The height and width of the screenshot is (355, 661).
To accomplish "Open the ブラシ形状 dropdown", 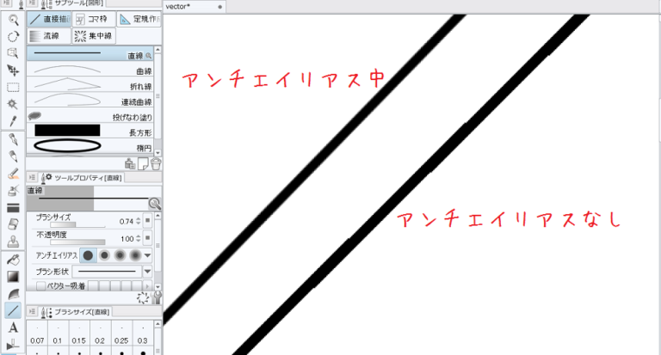I will tap(147, 271).
